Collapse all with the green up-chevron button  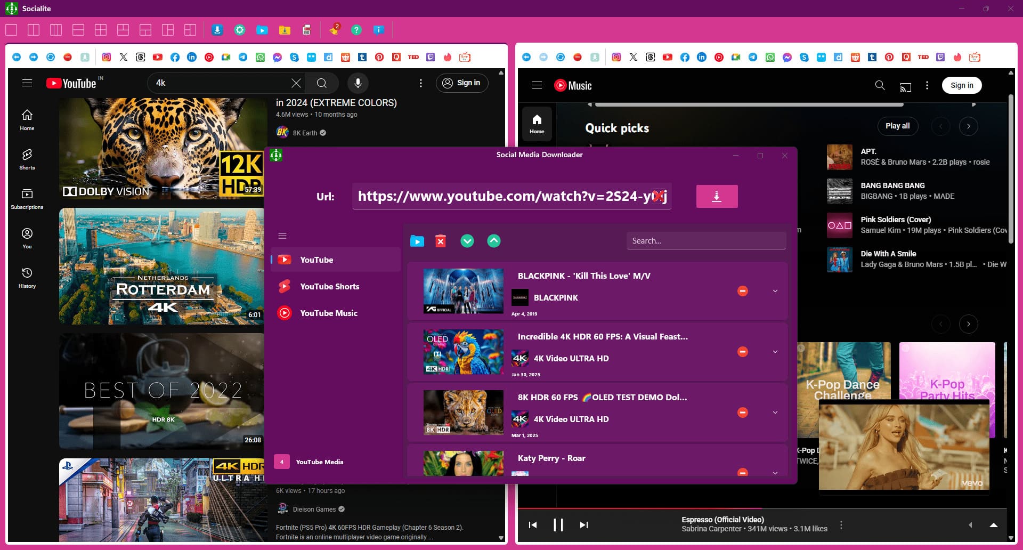click(494, 241)
